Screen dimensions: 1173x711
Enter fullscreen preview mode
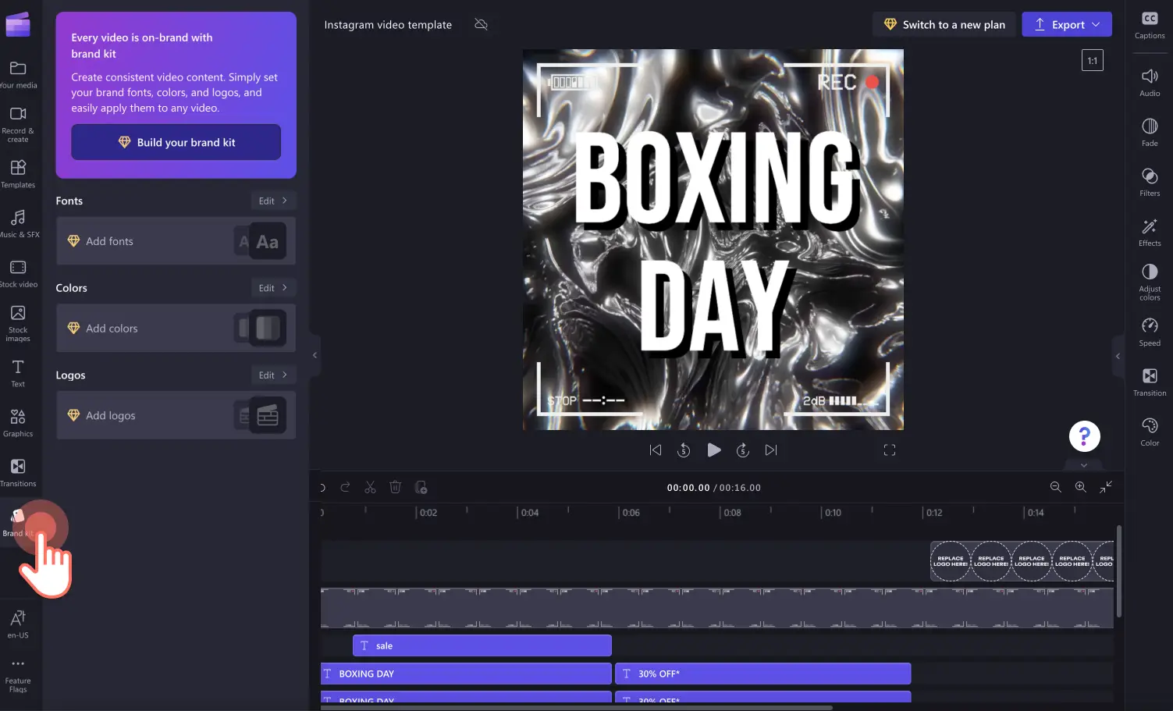(890, 450)
